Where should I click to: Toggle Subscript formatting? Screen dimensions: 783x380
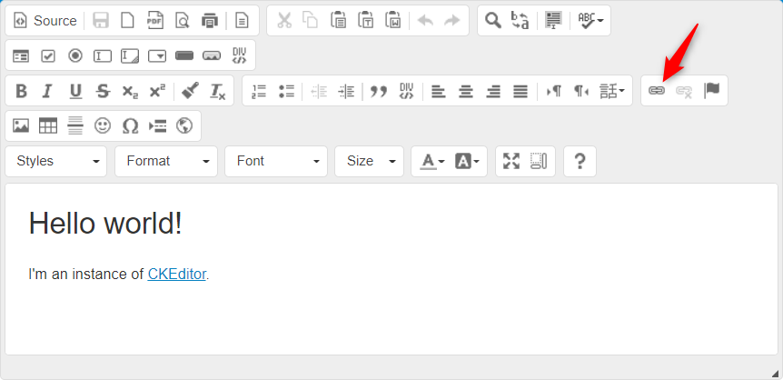(130, 91)
